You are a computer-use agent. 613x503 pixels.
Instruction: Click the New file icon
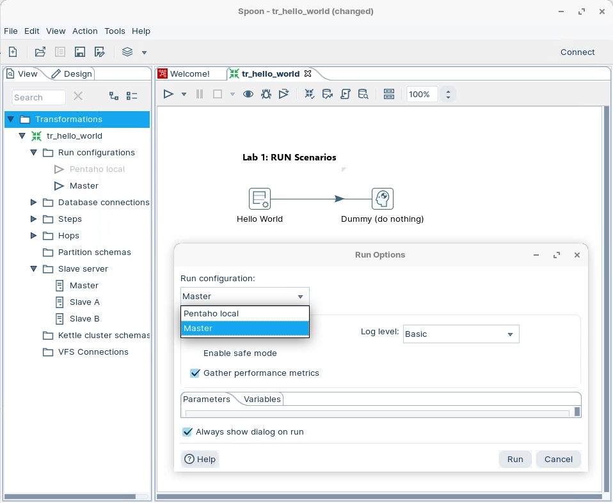pyautogui.click(x=13, y=52)
